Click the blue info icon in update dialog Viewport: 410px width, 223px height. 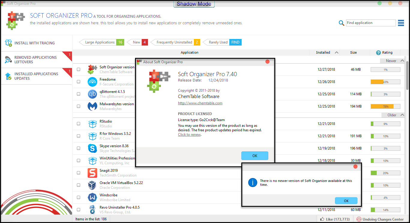252,183
